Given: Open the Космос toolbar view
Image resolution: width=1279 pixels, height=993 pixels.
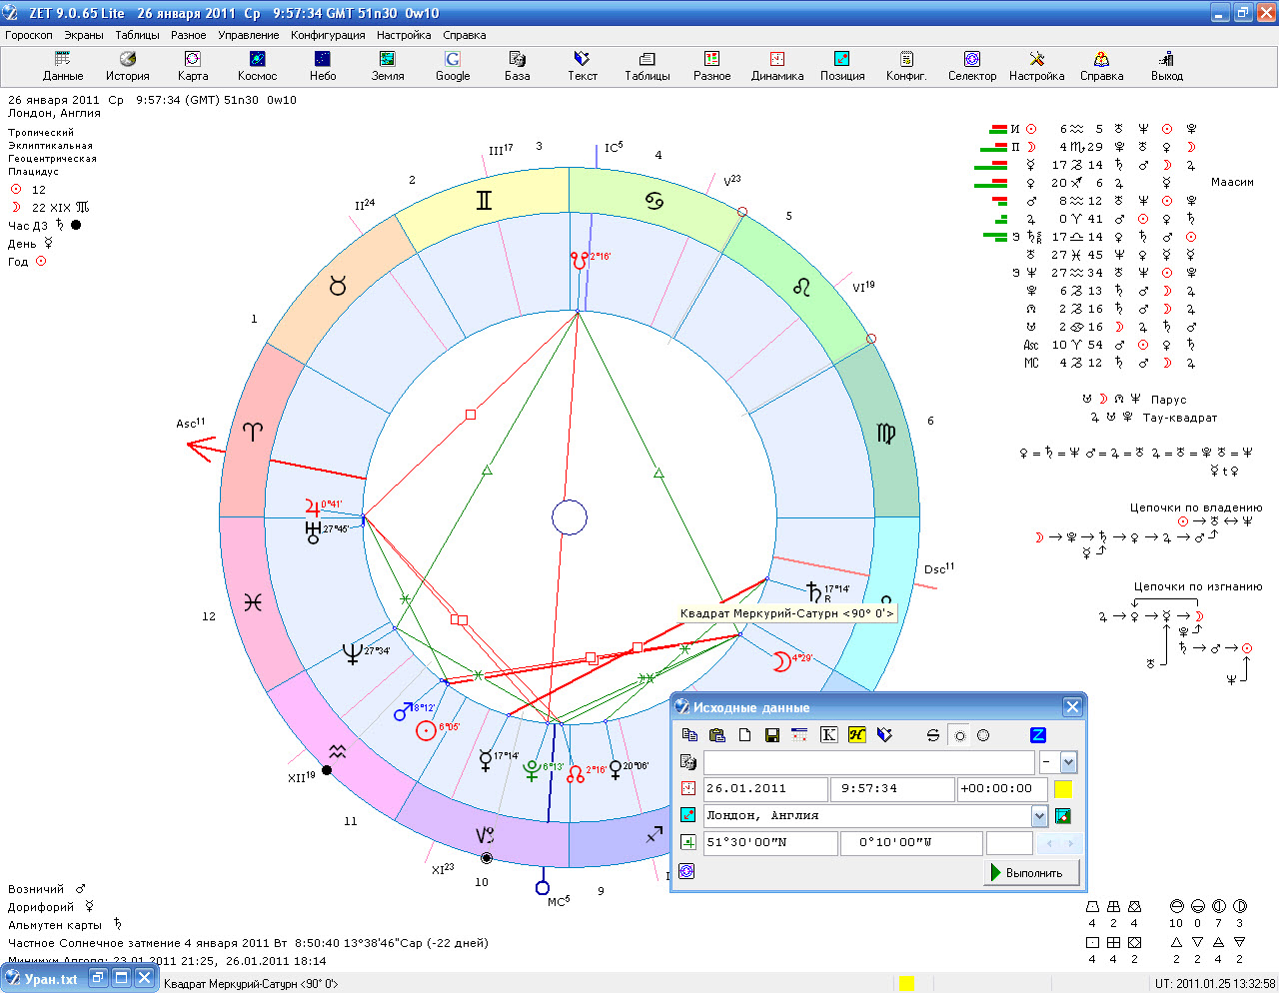Looking at the screenshot, I should tap(257, 66).
